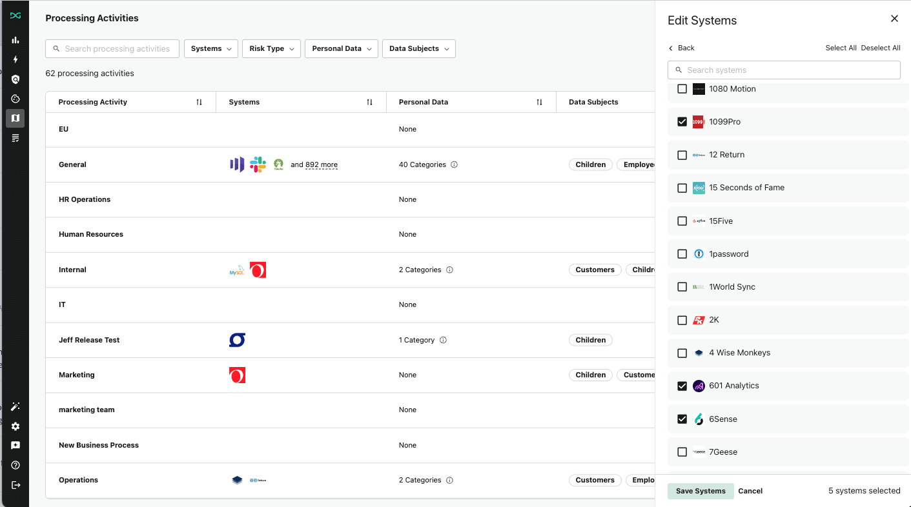Go Back in Edit Systems panel
Screen dimensions: 911x507
[681, 48]
